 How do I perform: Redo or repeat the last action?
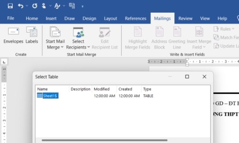coord(35,6)
